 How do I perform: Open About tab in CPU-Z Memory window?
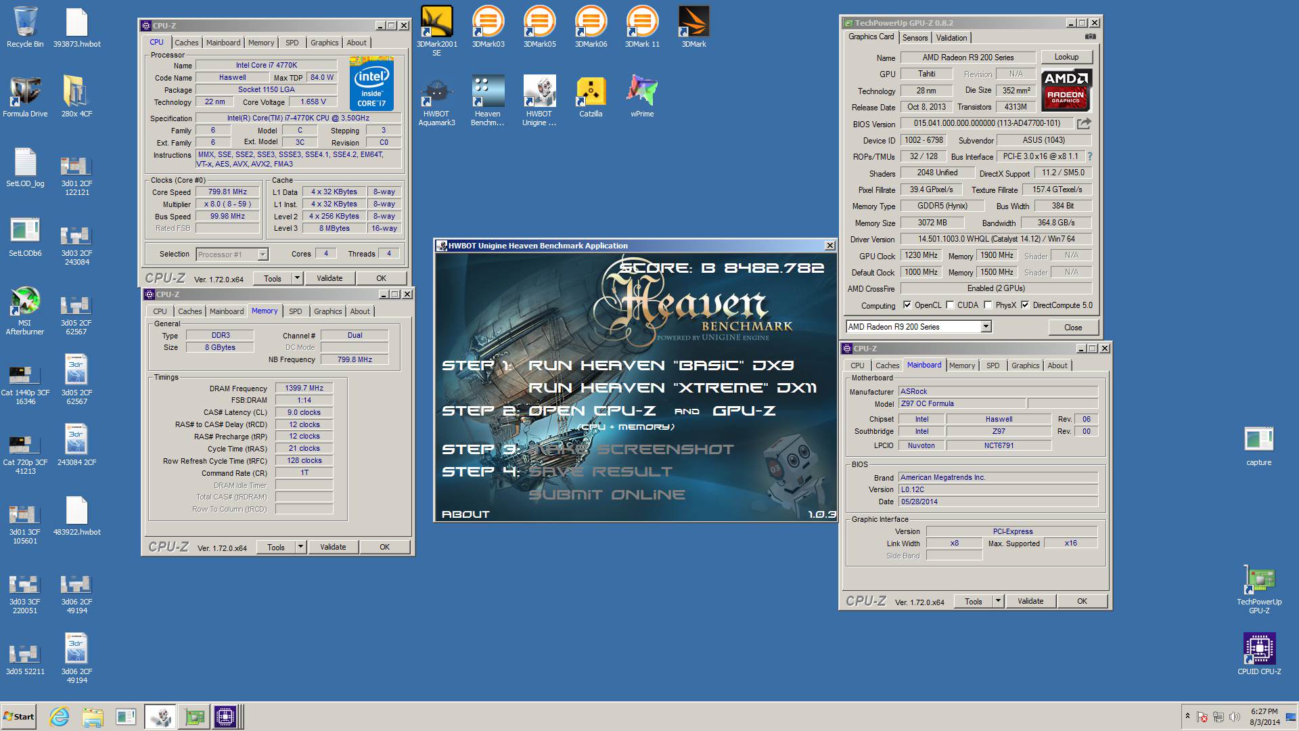pos(360,311)
